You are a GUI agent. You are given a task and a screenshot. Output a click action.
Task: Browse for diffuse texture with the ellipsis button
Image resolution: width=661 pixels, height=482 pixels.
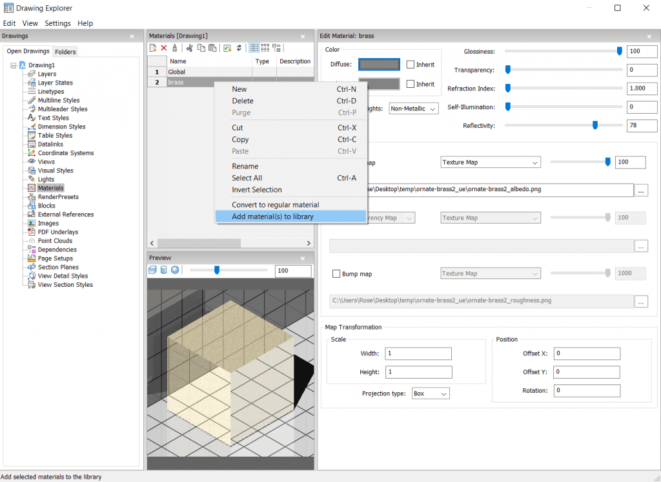pyautogui.click(x=642, y=190)
